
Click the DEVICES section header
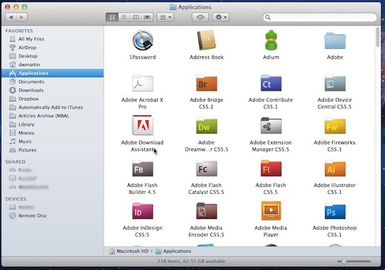coord(16,199)
